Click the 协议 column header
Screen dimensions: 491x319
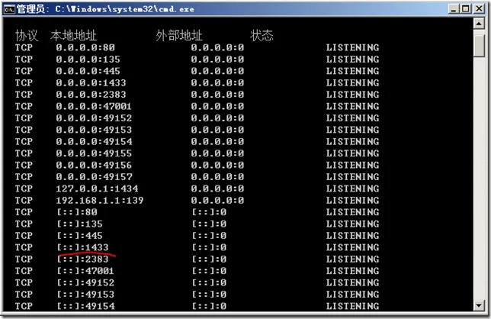click(x=27, y=35)
